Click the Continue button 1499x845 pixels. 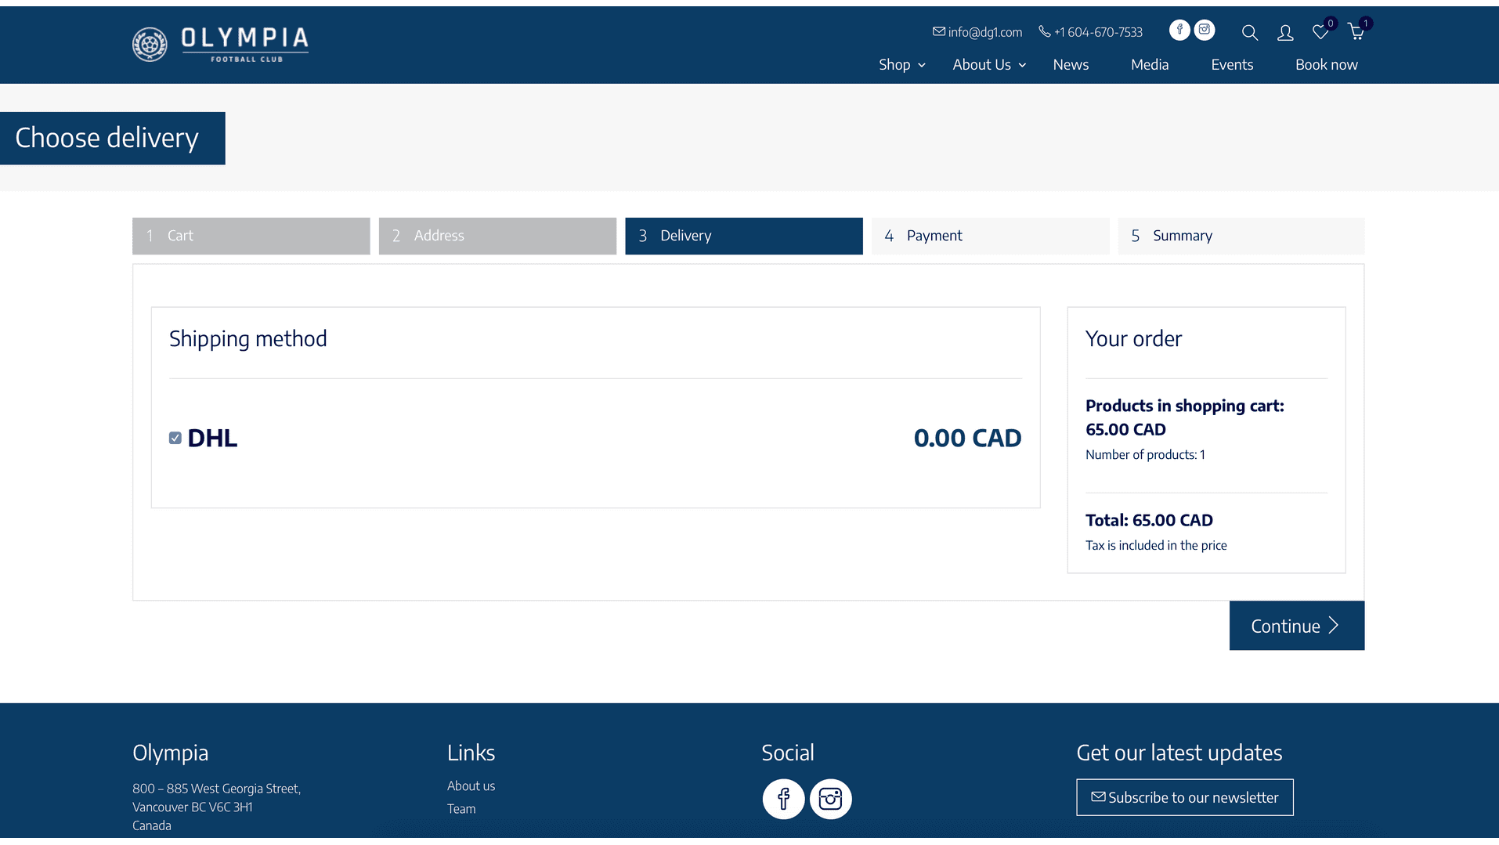[1297, 626]
